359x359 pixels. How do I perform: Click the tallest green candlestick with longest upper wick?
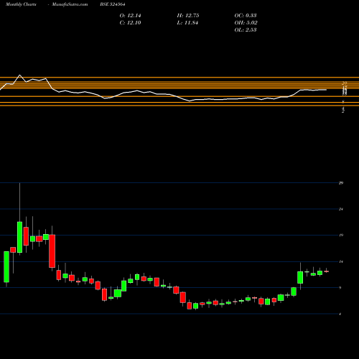click(x=19, y=237)
